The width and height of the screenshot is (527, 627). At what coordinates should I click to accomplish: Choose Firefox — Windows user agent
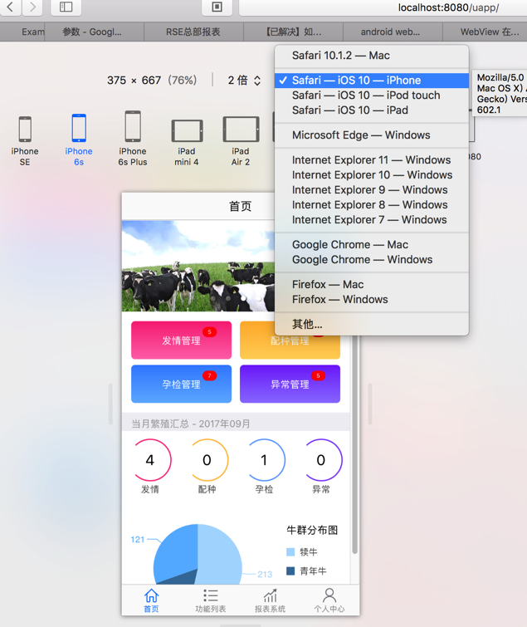click(x=372, y=300)
